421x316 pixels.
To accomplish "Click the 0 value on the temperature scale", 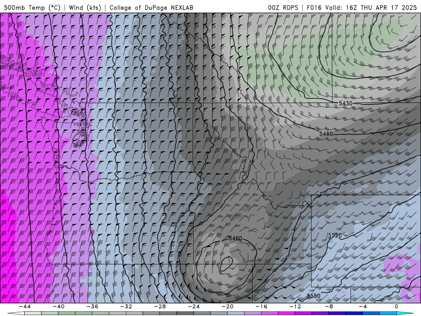I will pyautogui.click(x=396, y=307).
